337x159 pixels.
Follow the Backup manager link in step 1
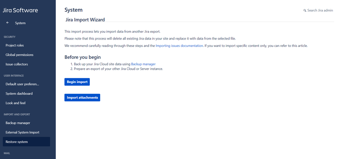tap(143, 64)
